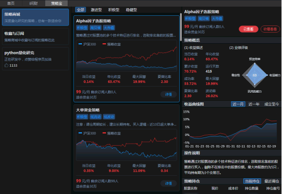
Task: Click the 63.47% 年化收益 value in the detail panel
Action: click(x=212, y=59)
